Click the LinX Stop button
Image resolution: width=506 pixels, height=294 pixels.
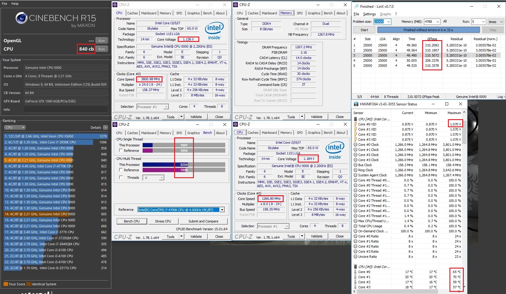pyautogui.click(x=493, y=30)
